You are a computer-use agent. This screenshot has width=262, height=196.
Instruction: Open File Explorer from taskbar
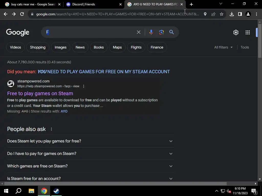coord(31,191)
